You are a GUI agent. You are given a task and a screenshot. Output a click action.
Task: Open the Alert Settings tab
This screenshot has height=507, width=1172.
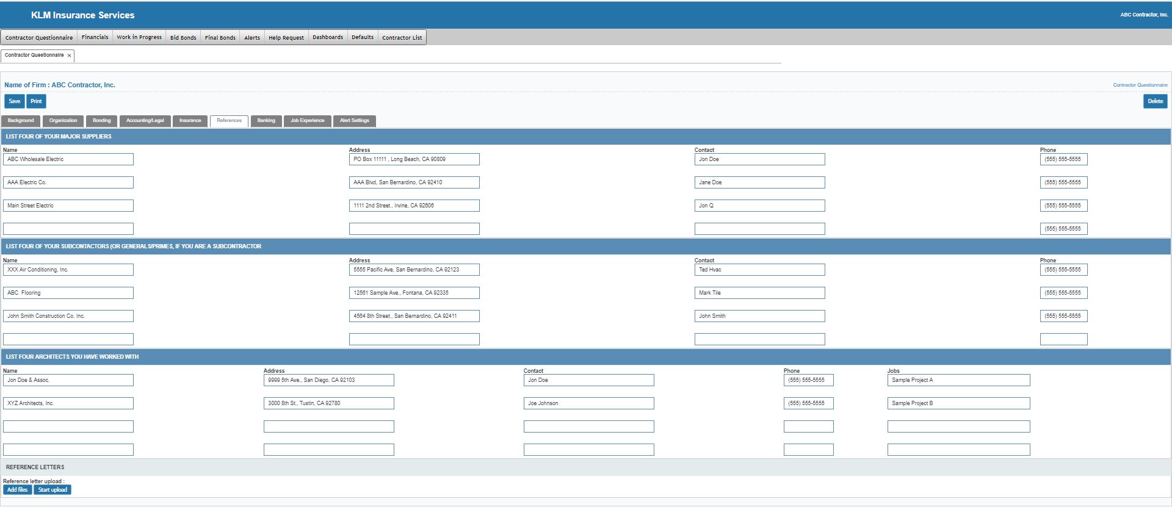[355, 121]
